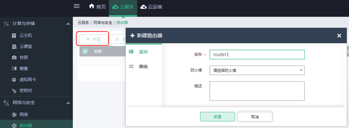Screen dimensions: 349x128
Task: Collapse the 计算与存储 section
Action: (68, 24)
